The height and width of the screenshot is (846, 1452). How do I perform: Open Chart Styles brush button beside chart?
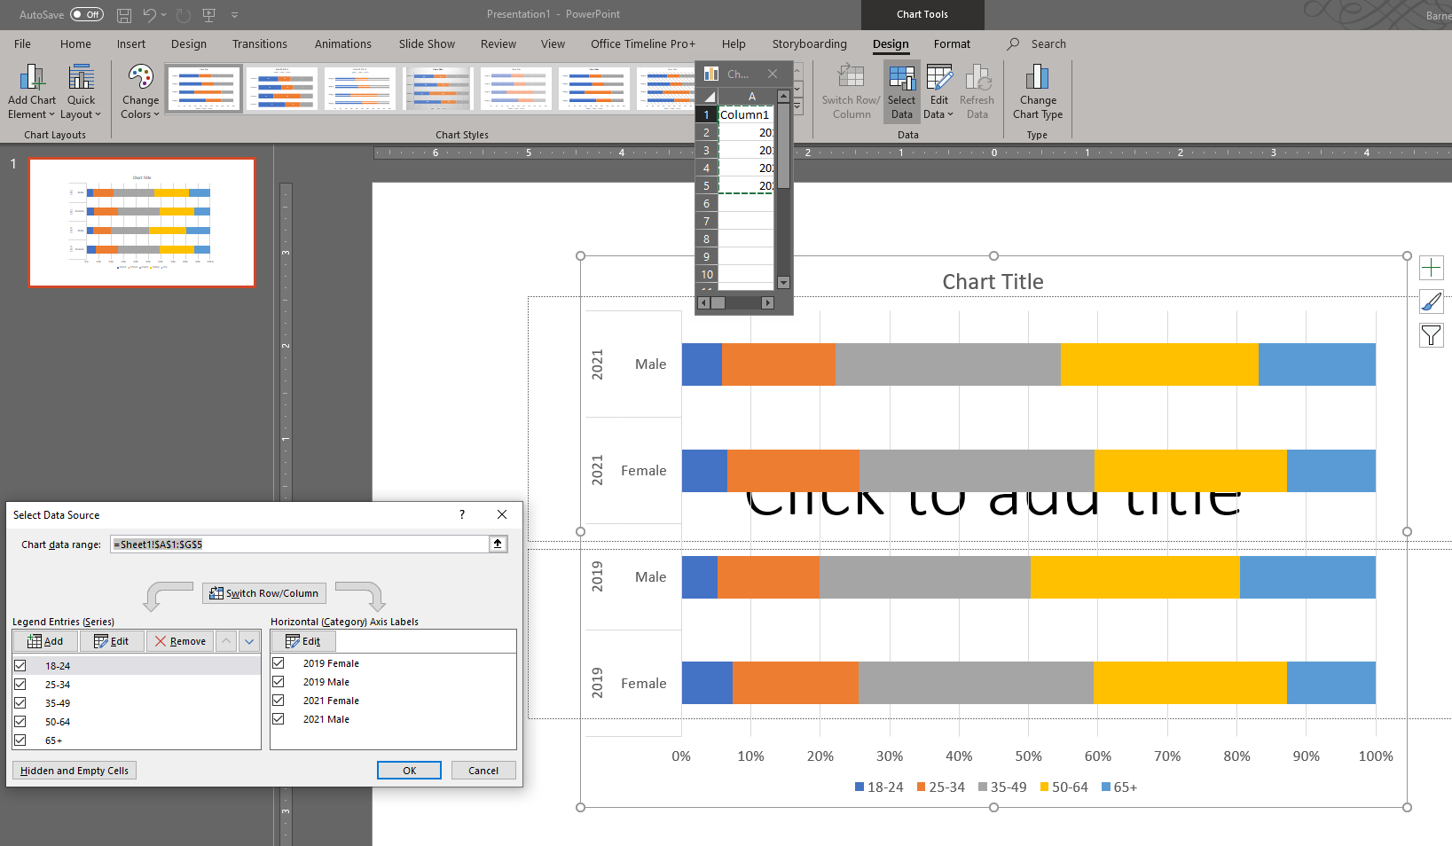[1432, 302]
